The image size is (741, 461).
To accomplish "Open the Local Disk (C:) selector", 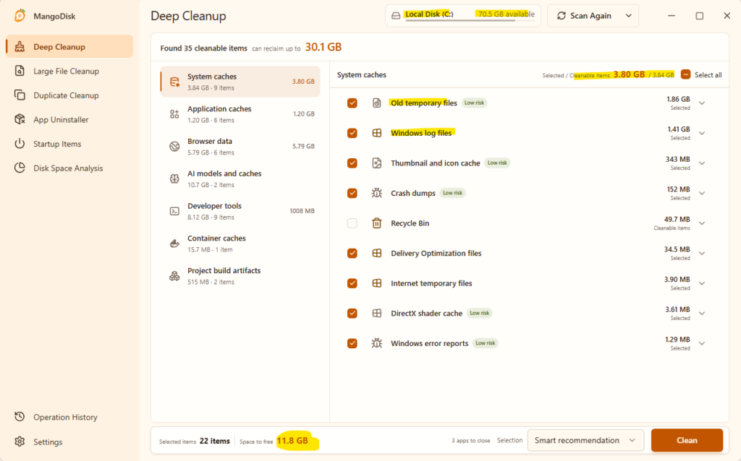I will (462, 16).
